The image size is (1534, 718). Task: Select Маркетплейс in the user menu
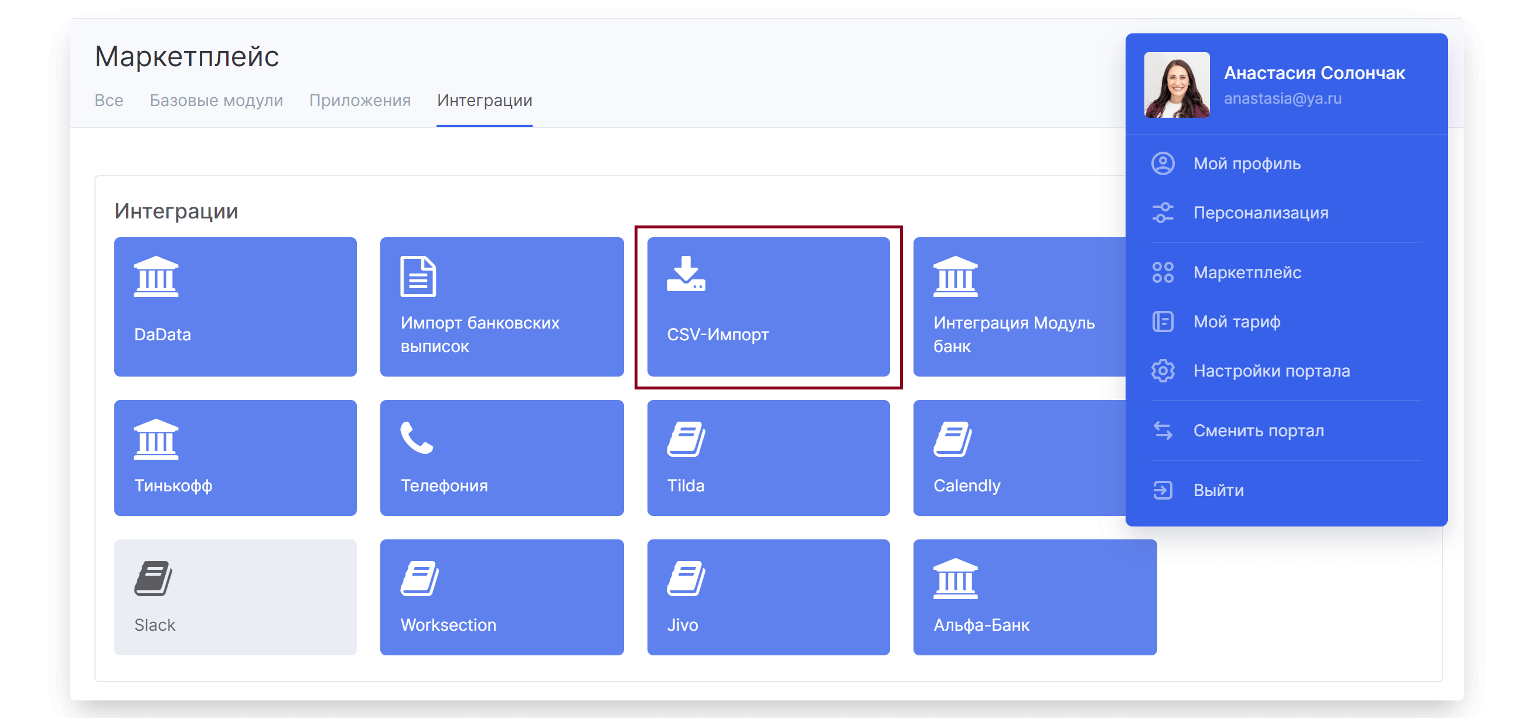point(1247,273)
